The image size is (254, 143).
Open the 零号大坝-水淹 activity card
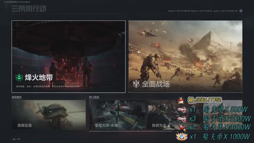click(x=117, y=115)
